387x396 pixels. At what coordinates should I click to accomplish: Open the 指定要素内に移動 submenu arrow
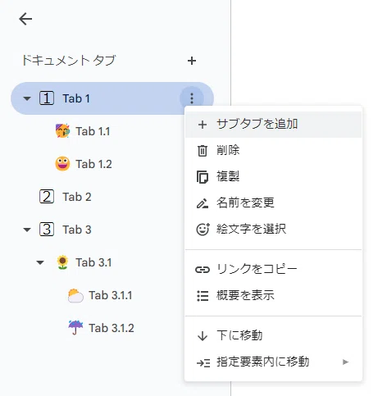pos(345,362)
